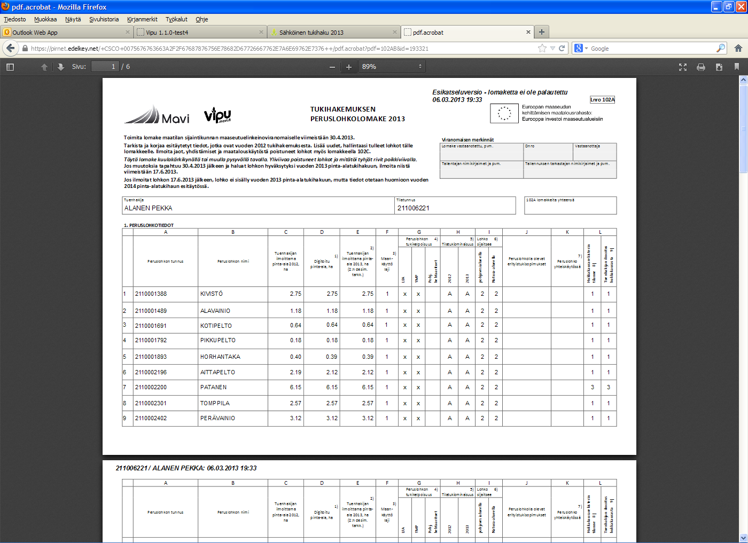Go to previous PDF page
Viewport: 748px width, 543px height.
(x=44, y=67)
